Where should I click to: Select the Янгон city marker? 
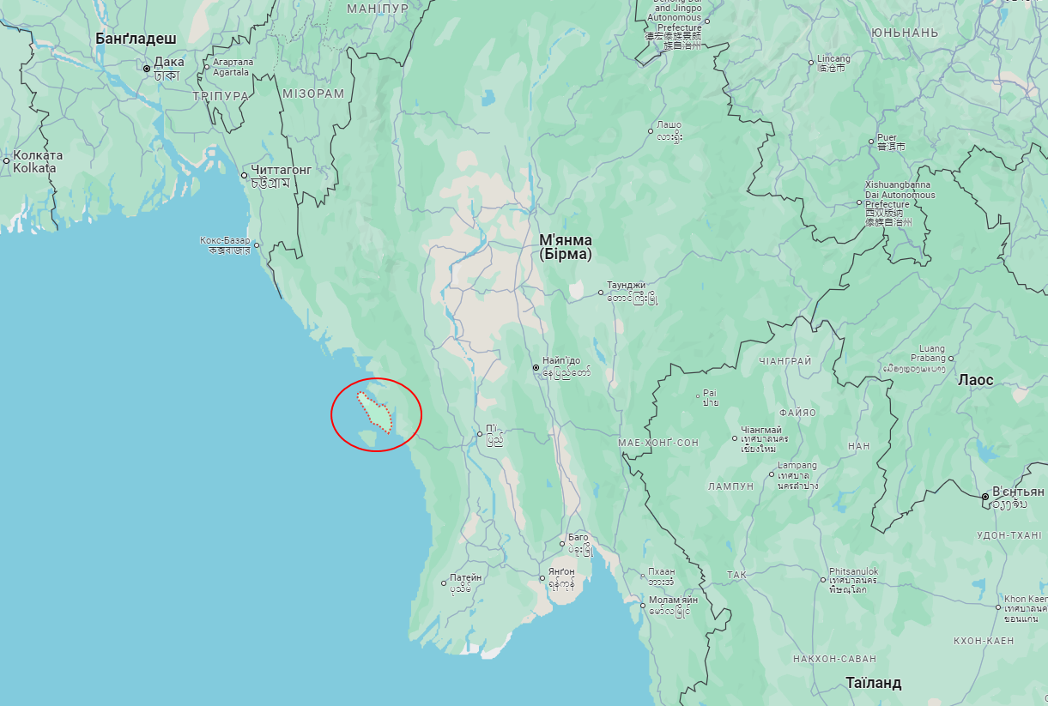(542, 578)
